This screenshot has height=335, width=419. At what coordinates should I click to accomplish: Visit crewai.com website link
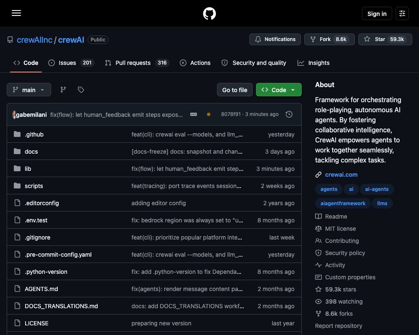pos(341,175)
